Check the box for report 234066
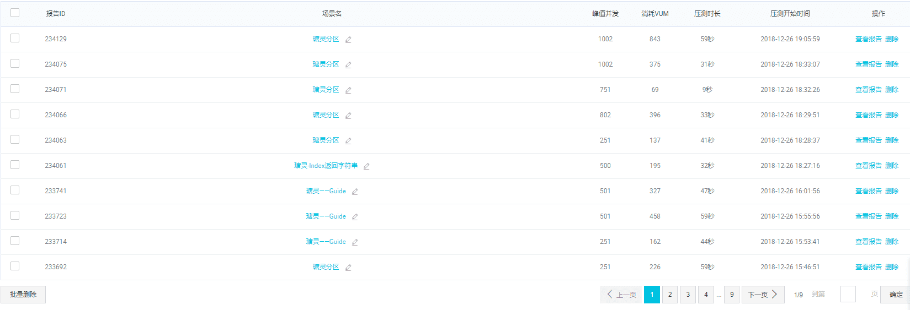 (15, 114)
